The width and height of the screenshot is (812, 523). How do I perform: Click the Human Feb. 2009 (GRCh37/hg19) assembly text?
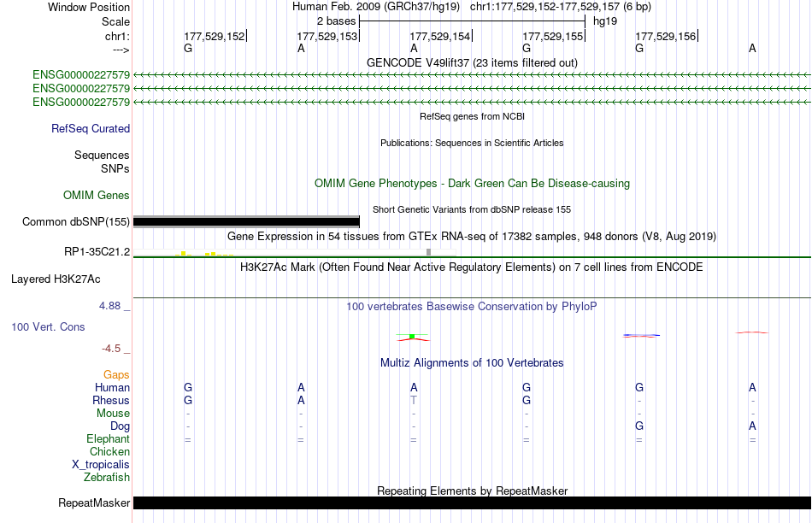(375, 7)
